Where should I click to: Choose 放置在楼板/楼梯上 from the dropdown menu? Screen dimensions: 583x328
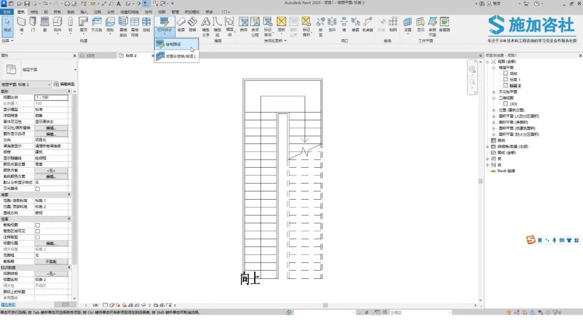coord(177,56)
